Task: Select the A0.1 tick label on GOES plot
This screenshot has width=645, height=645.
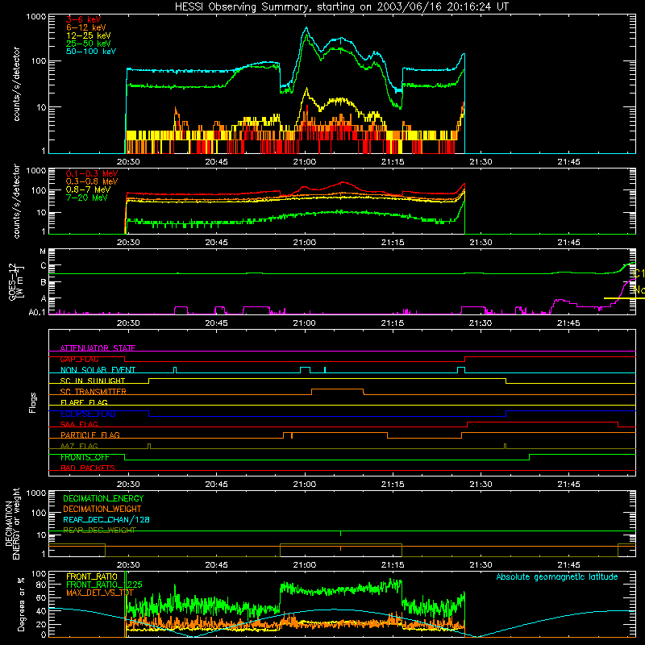Action: 37,312
